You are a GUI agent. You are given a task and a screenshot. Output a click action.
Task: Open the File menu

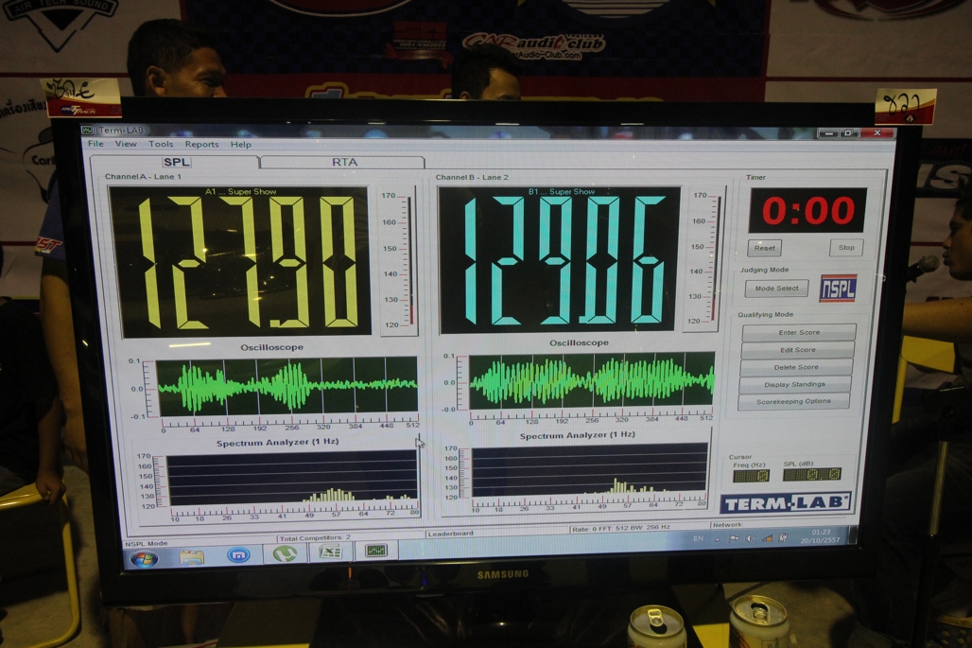95,144
